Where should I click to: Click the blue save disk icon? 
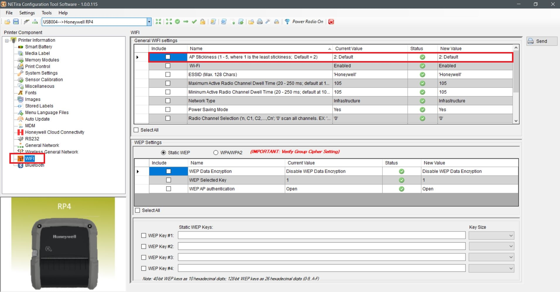(x=16, y=22)
